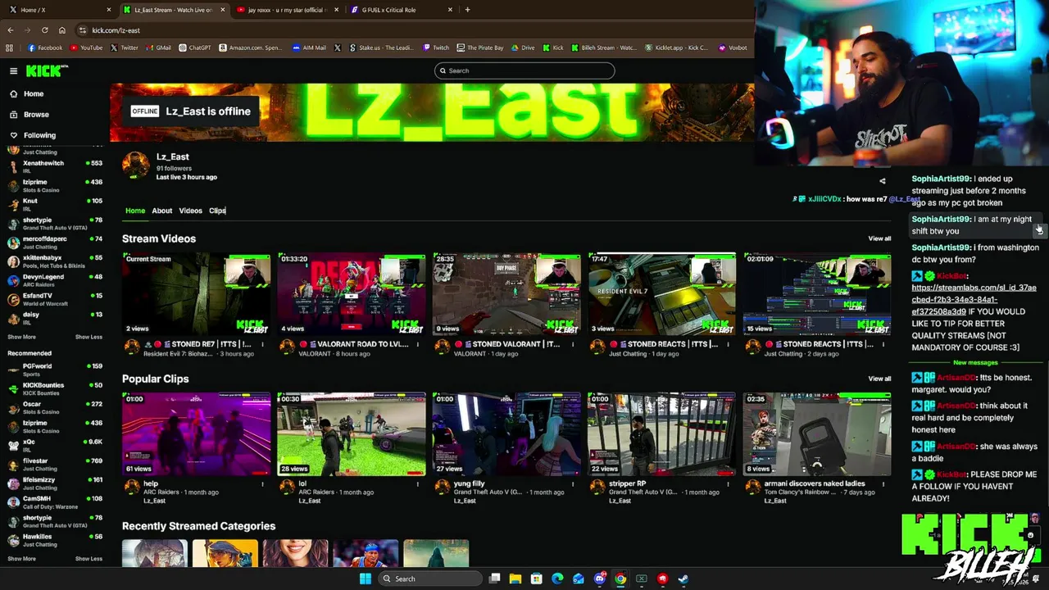The width and height of the screenshot is (1049, 590).
Task: Click the share icon near chat
Action: (883, 181)
